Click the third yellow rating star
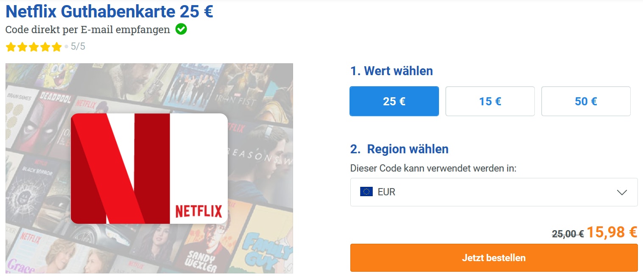Screen dimensions: 643x276 [34, 47]
